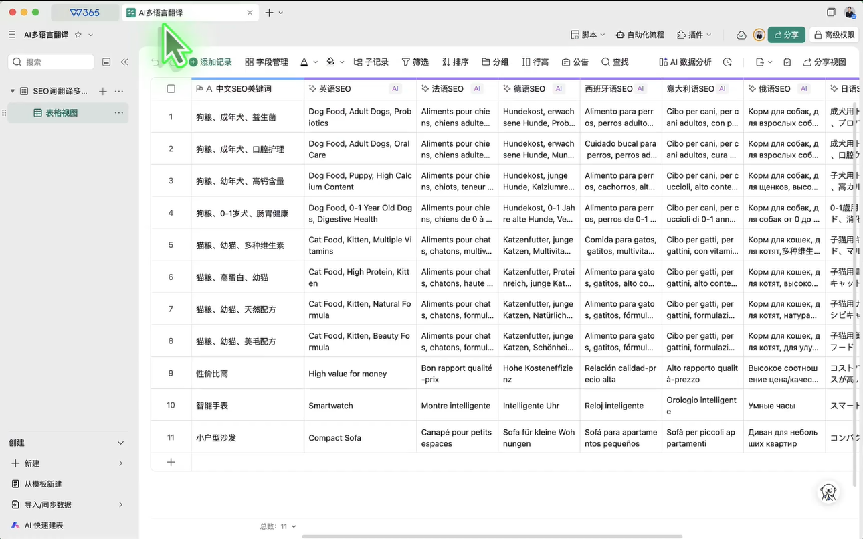The height and width of the screenshot is (539, 863).
Task: Click the 查找 find icon
Action: 605,62
